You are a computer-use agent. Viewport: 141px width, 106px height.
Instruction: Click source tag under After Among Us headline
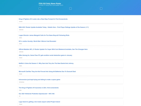(21, 58)
